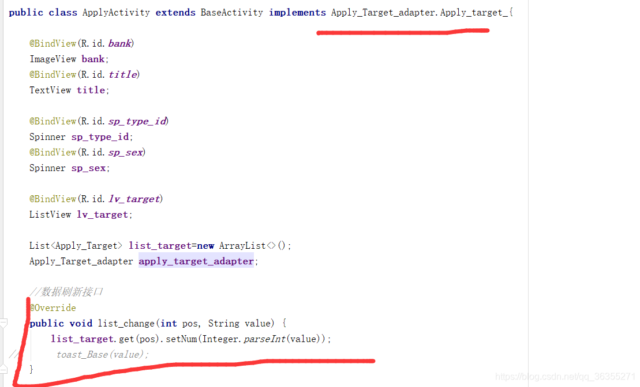Click the @Override annotation
Screen dimensions: 640x387
click(x=53, y=308)
